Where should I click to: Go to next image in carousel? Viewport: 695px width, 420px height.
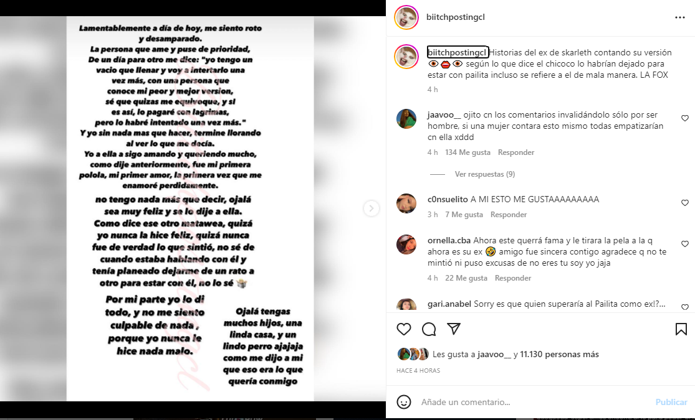tap(371, 208)
